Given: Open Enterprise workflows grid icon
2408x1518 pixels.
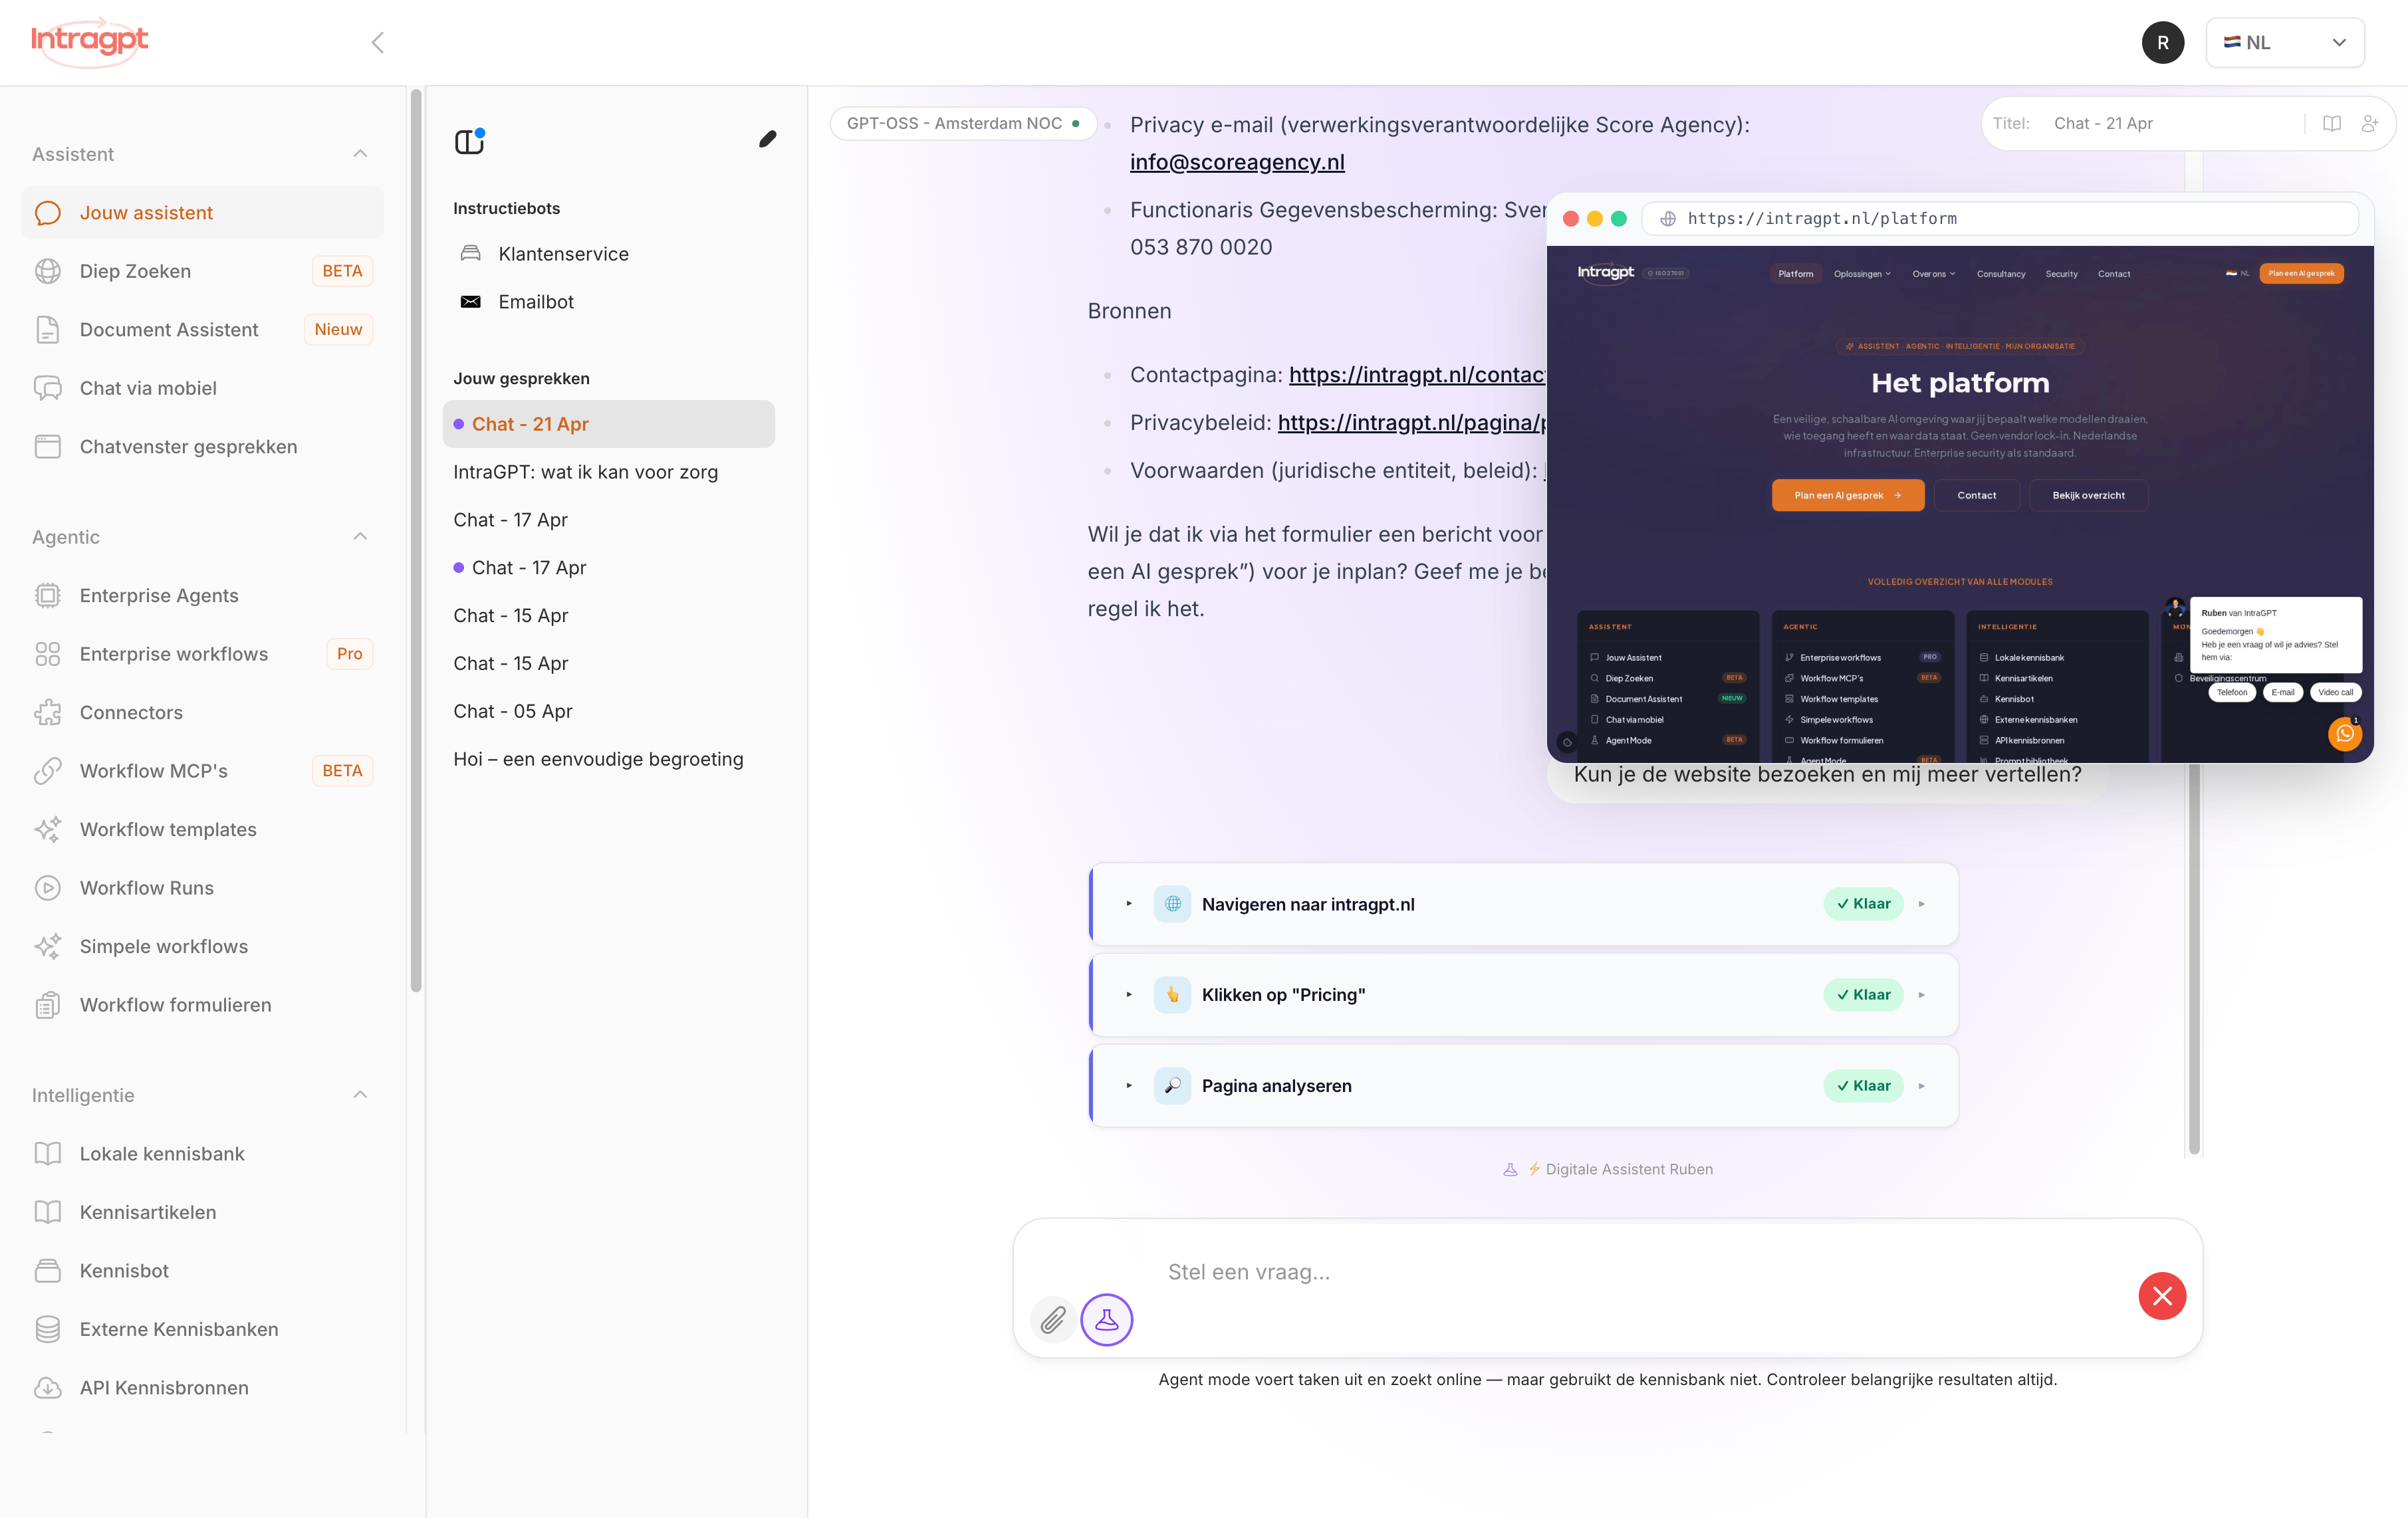Looking at the screenshot, I should 48,654.
